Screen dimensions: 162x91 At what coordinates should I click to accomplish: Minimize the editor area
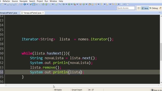159,12
